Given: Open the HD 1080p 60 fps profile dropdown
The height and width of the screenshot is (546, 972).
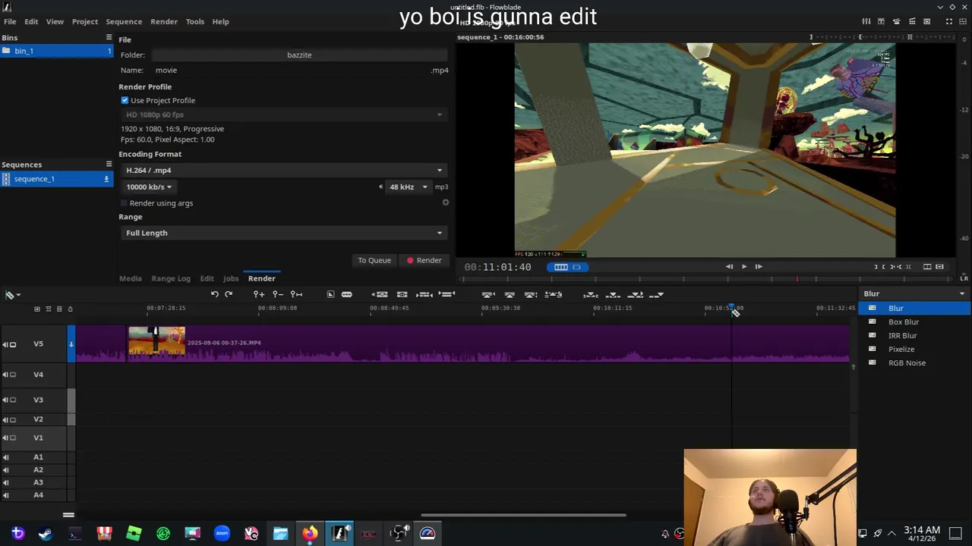Looking at the screenshot, I should (284, 115).
